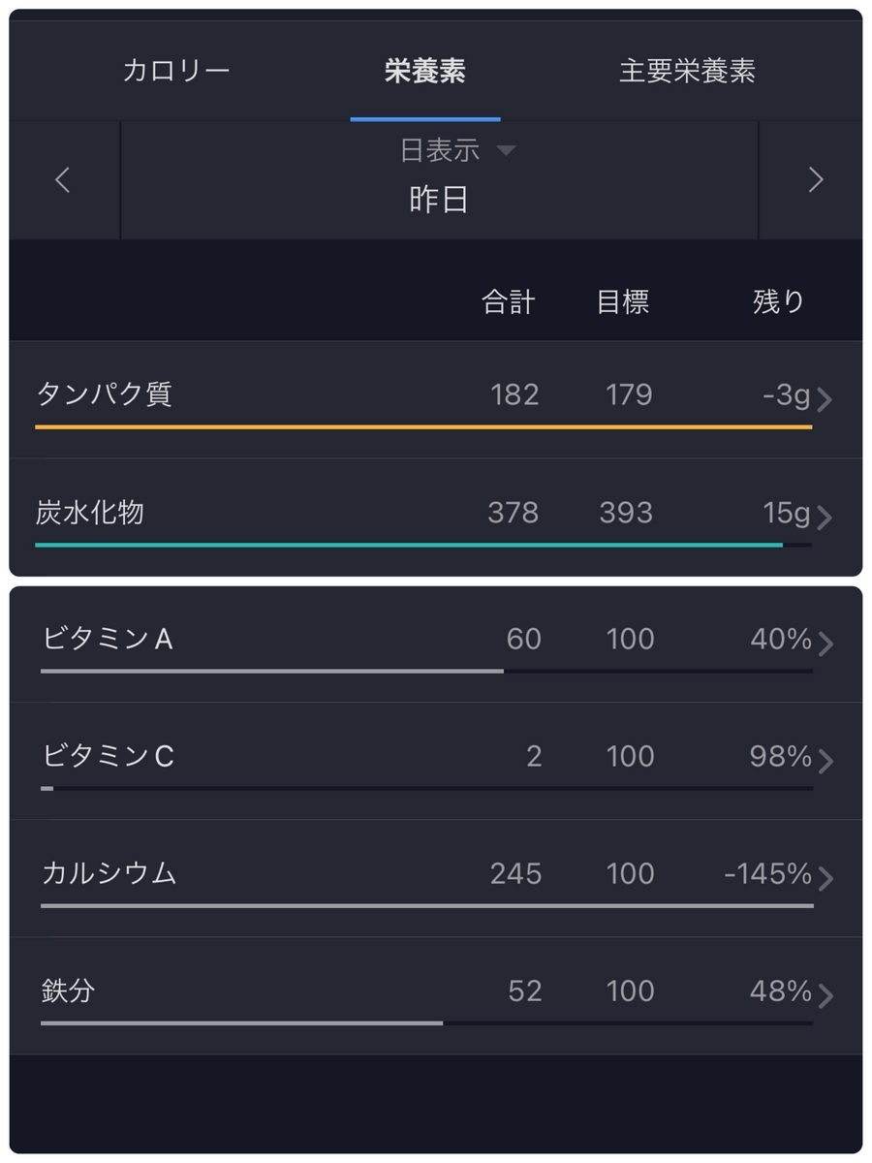This screenshot has width=872, height=1163.
Task: Select the カルシウム row label
Action: point(109,873)
